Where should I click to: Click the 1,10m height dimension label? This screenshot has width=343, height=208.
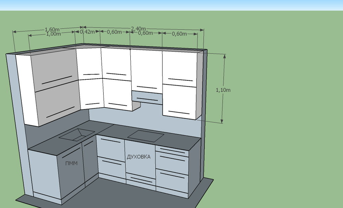(x=224, y=89)
